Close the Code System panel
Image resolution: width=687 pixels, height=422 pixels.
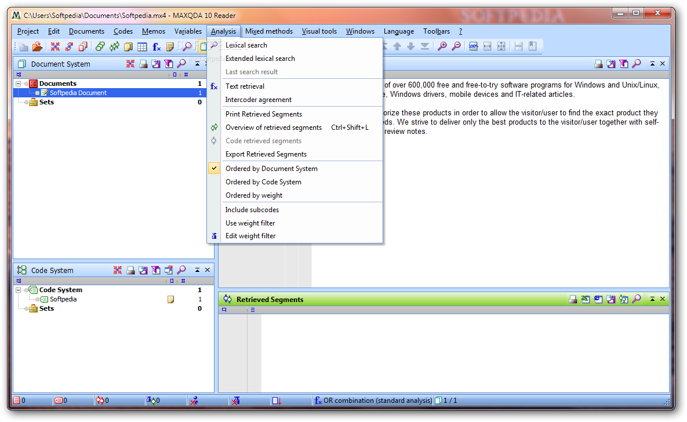pos(208,270)
